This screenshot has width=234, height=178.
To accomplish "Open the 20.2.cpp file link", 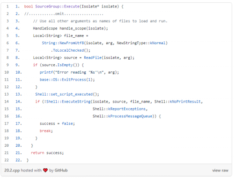I will 12,171.
